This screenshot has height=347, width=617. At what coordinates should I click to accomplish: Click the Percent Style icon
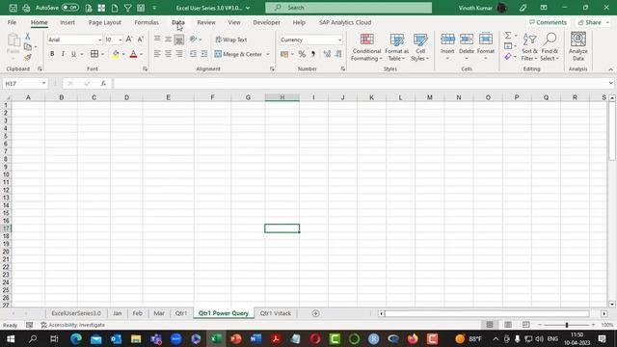pyautogui.click(x=302, y=54)
